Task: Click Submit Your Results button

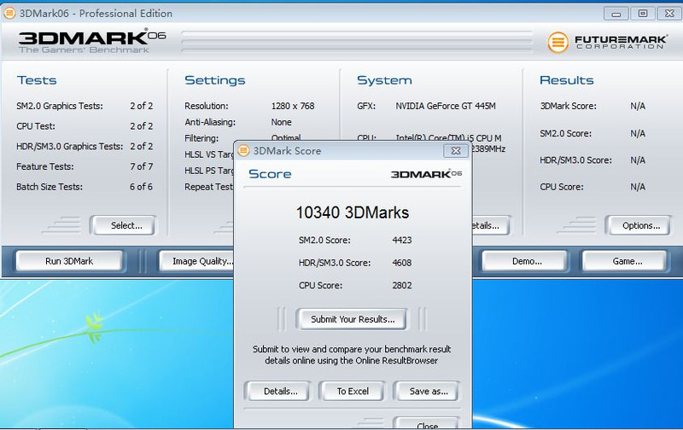Action: [x=353, y=319]
